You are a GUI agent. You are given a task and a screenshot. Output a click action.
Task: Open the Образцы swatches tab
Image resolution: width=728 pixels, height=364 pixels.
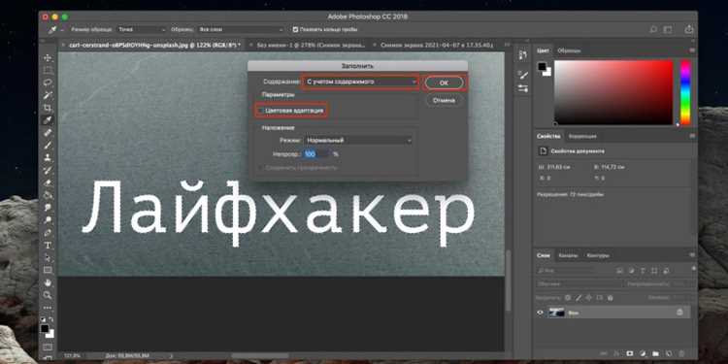coord(569,50)
